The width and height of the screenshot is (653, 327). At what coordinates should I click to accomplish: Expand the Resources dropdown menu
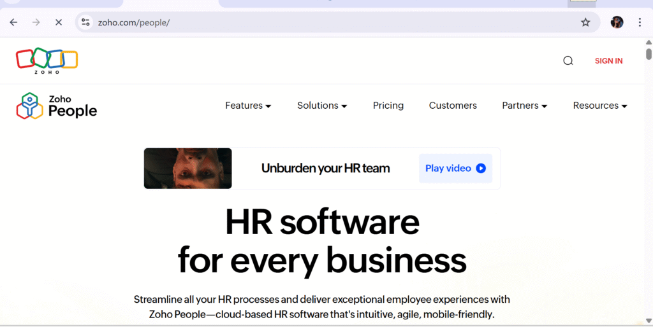(x=600, y=106)
